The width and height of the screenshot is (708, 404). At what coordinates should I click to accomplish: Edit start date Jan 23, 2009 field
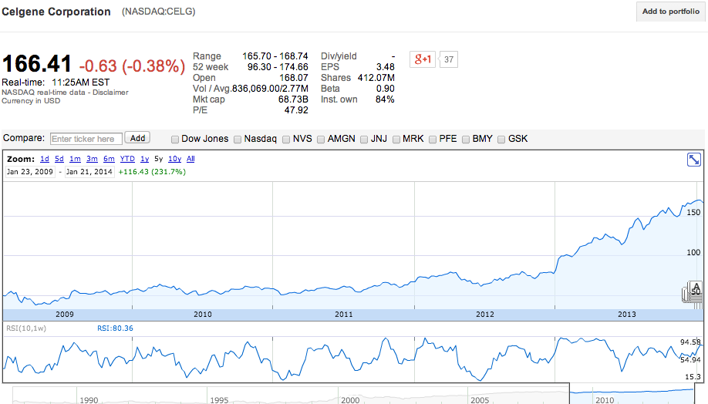(x=30, y=172)
